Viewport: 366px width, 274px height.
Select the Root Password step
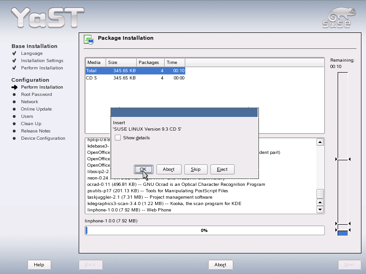pos(37,95)
